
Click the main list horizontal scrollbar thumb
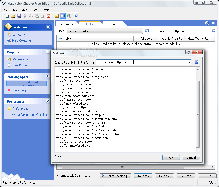tap(123, 167)
